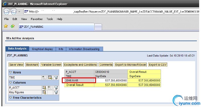Click the Add to Favorites icon

click(13, 26)
